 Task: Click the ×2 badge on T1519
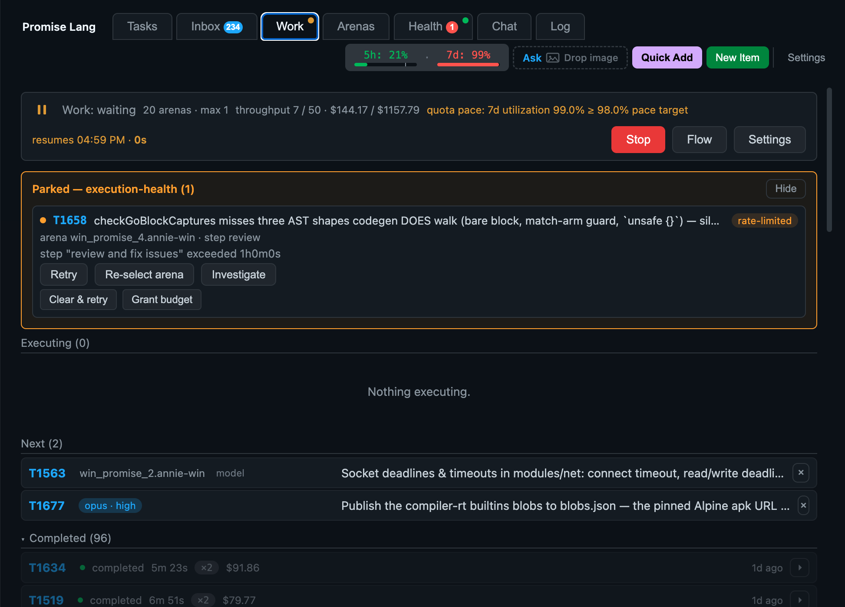203,600
